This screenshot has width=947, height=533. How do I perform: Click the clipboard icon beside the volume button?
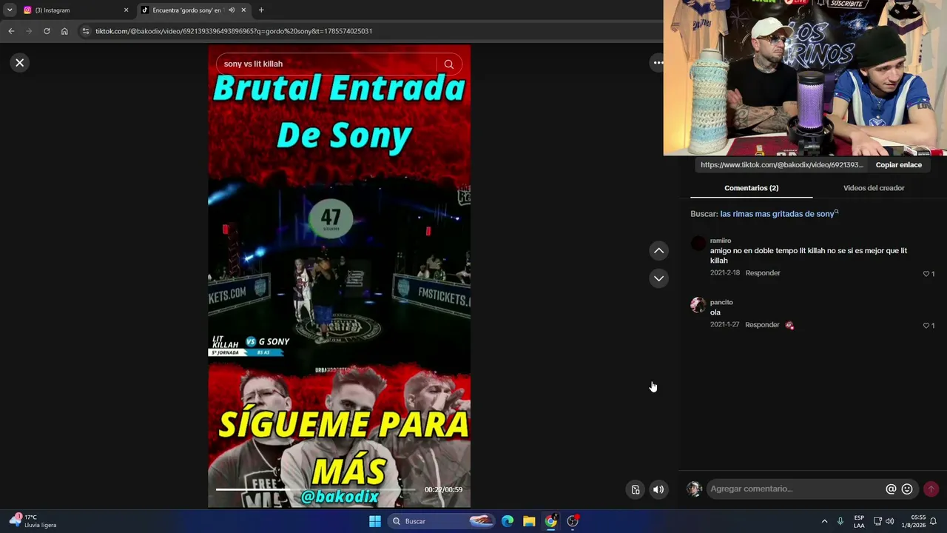coord(636,489)
